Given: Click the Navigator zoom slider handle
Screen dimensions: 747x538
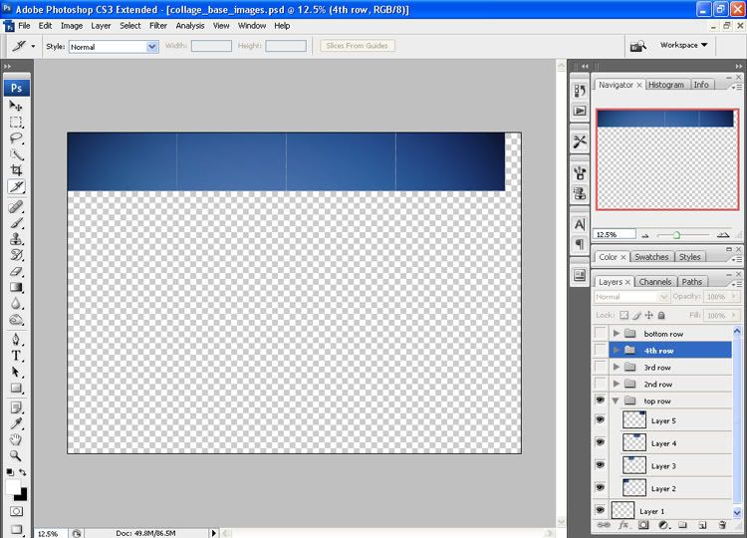Looking at the screenshot, I should (x=676, y=235).
